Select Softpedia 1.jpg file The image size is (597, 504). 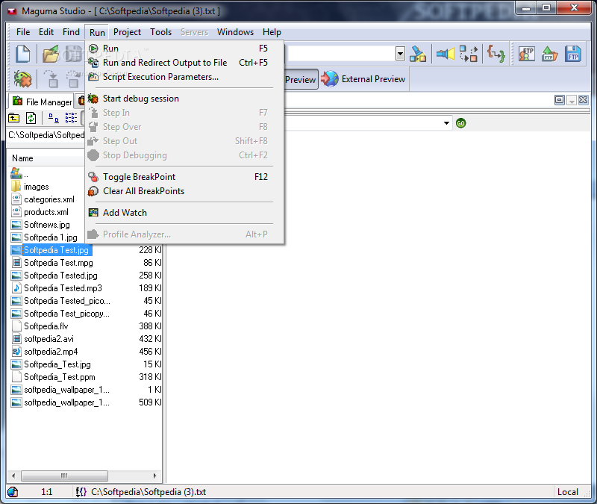pyautogui.click(x=51, y=237)
